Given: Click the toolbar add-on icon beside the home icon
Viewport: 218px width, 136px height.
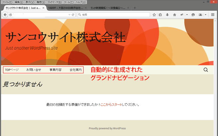Looking at the screenshot, I should tap(182, 15).
